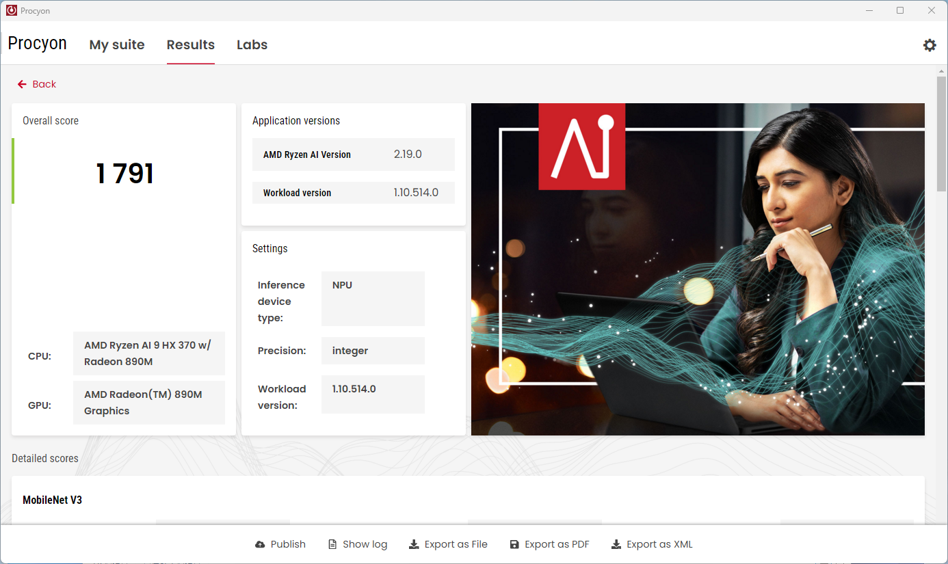
Task: Click the Detailed scores label
Action: 45,459
